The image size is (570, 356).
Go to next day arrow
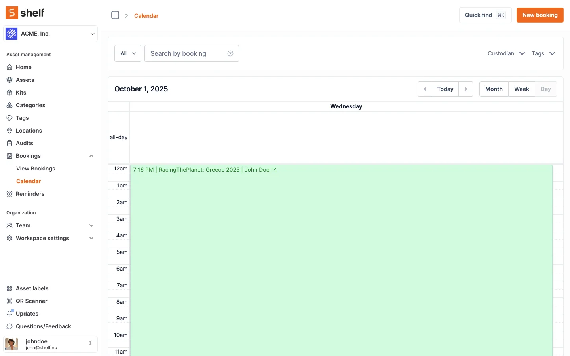pos(466,89)
